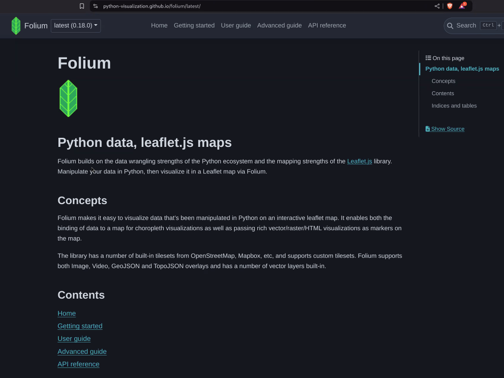Open User guide in the top navigation
The height and width of the screenshot is (378, 504).
click(236, 26)
